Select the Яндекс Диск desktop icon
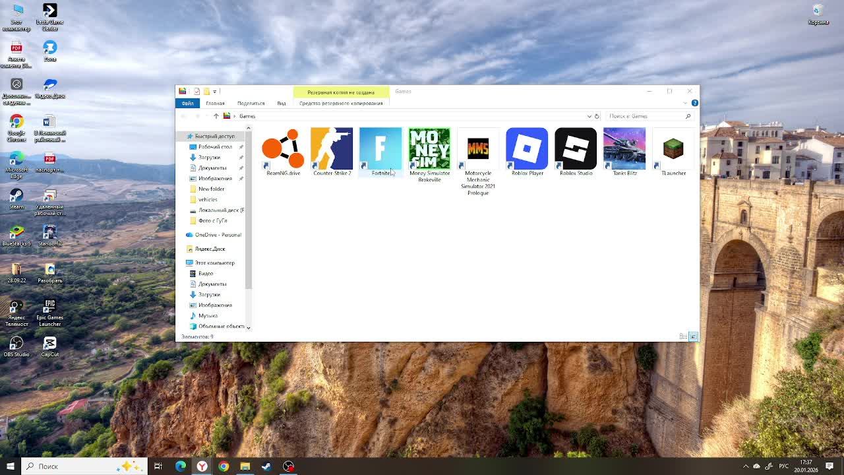 (49, 88)
